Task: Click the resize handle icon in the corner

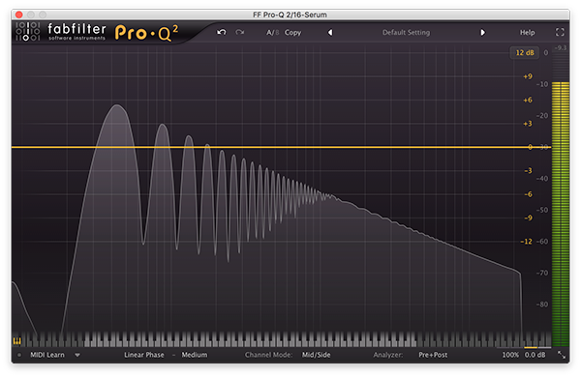Action: point(562,355)
